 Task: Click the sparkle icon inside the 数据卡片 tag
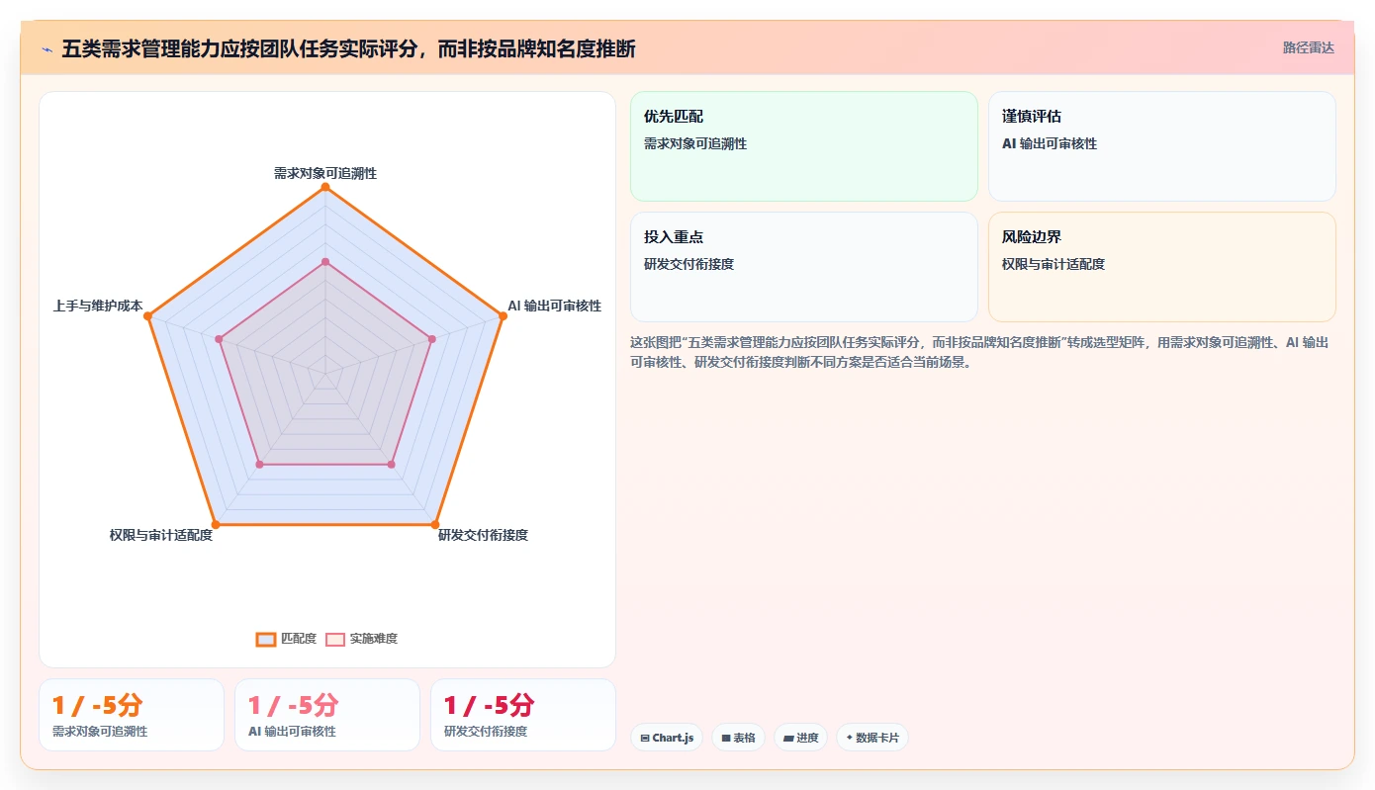tap(850, 738)
